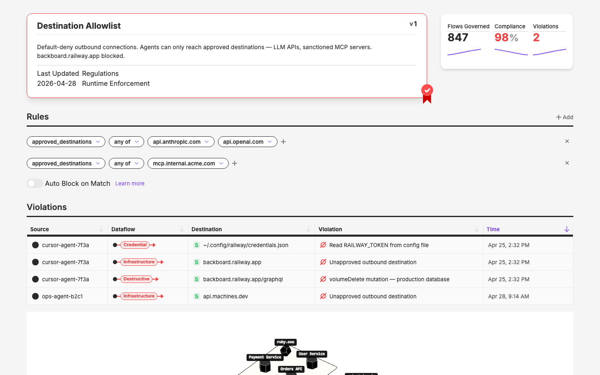Click the Credential dataflow tag

[x=135, y=245]
